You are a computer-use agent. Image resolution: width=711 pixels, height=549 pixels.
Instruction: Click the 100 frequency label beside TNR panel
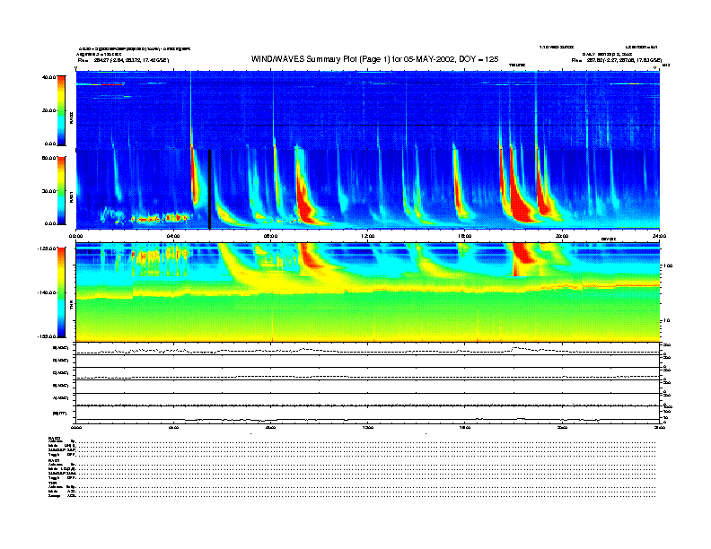tap(668, 266)
